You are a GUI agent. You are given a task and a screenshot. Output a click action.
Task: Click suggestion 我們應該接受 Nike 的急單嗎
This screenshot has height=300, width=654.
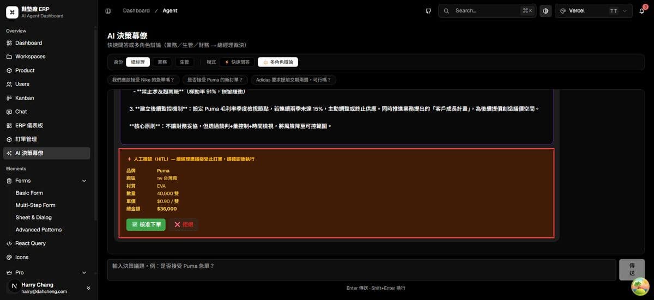point(143,79)
